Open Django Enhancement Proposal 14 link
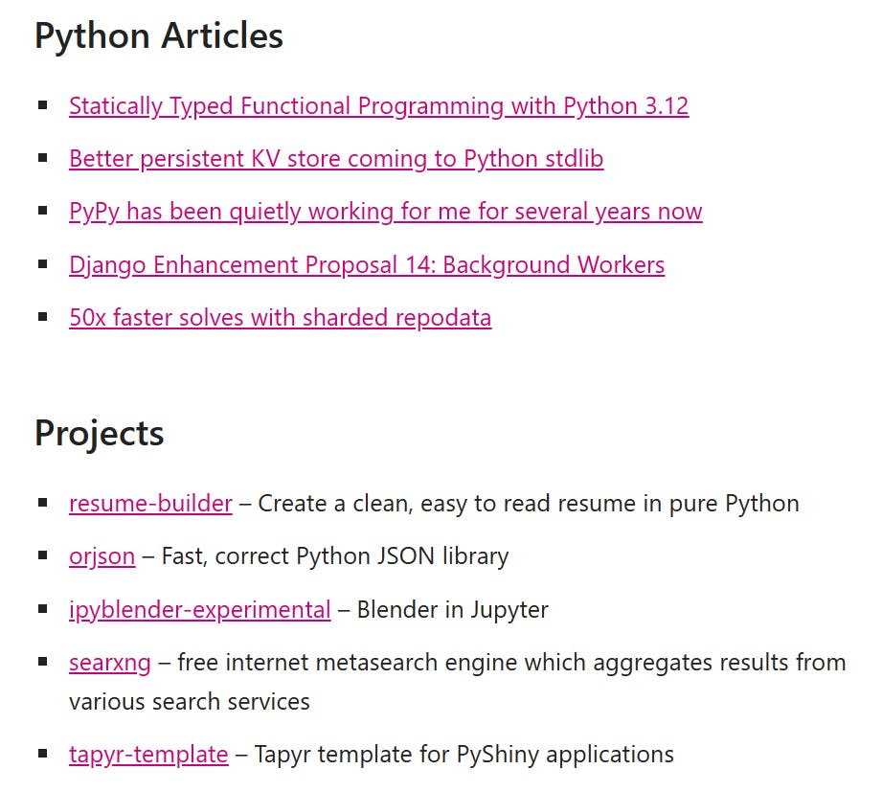The width and height of the screenshot is (882, 792). (x=367, y=265)
